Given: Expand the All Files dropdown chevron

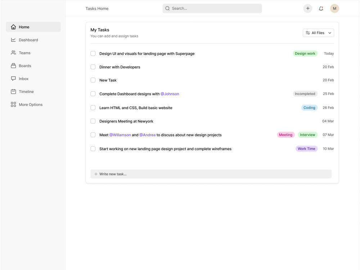Looking at the screenshot, I should 330,33.
